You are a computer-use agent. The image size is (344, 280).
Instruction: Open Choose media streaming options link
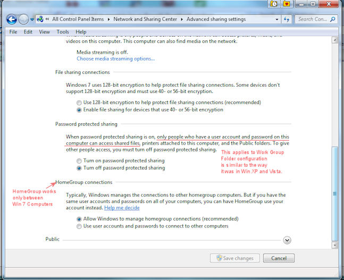pos(115,59)
